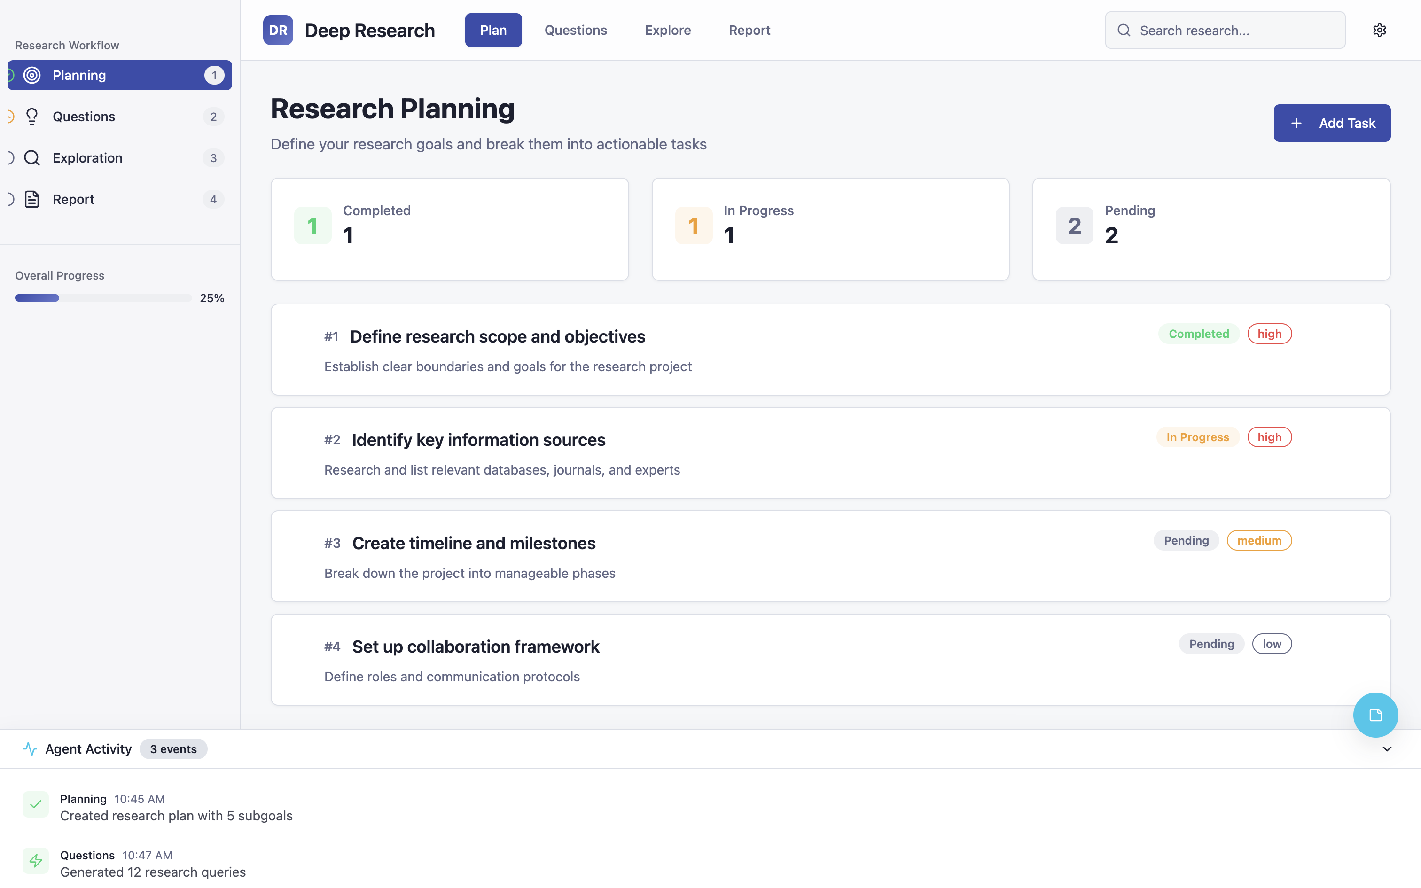The image size is (1421, 888).
Task: Click the 10:45 AM timestamp
Action: (x=139, y=799)
